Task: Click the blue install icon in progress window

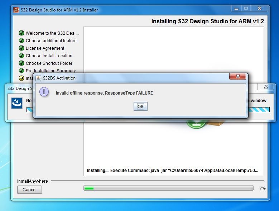Action: [17, 103]
